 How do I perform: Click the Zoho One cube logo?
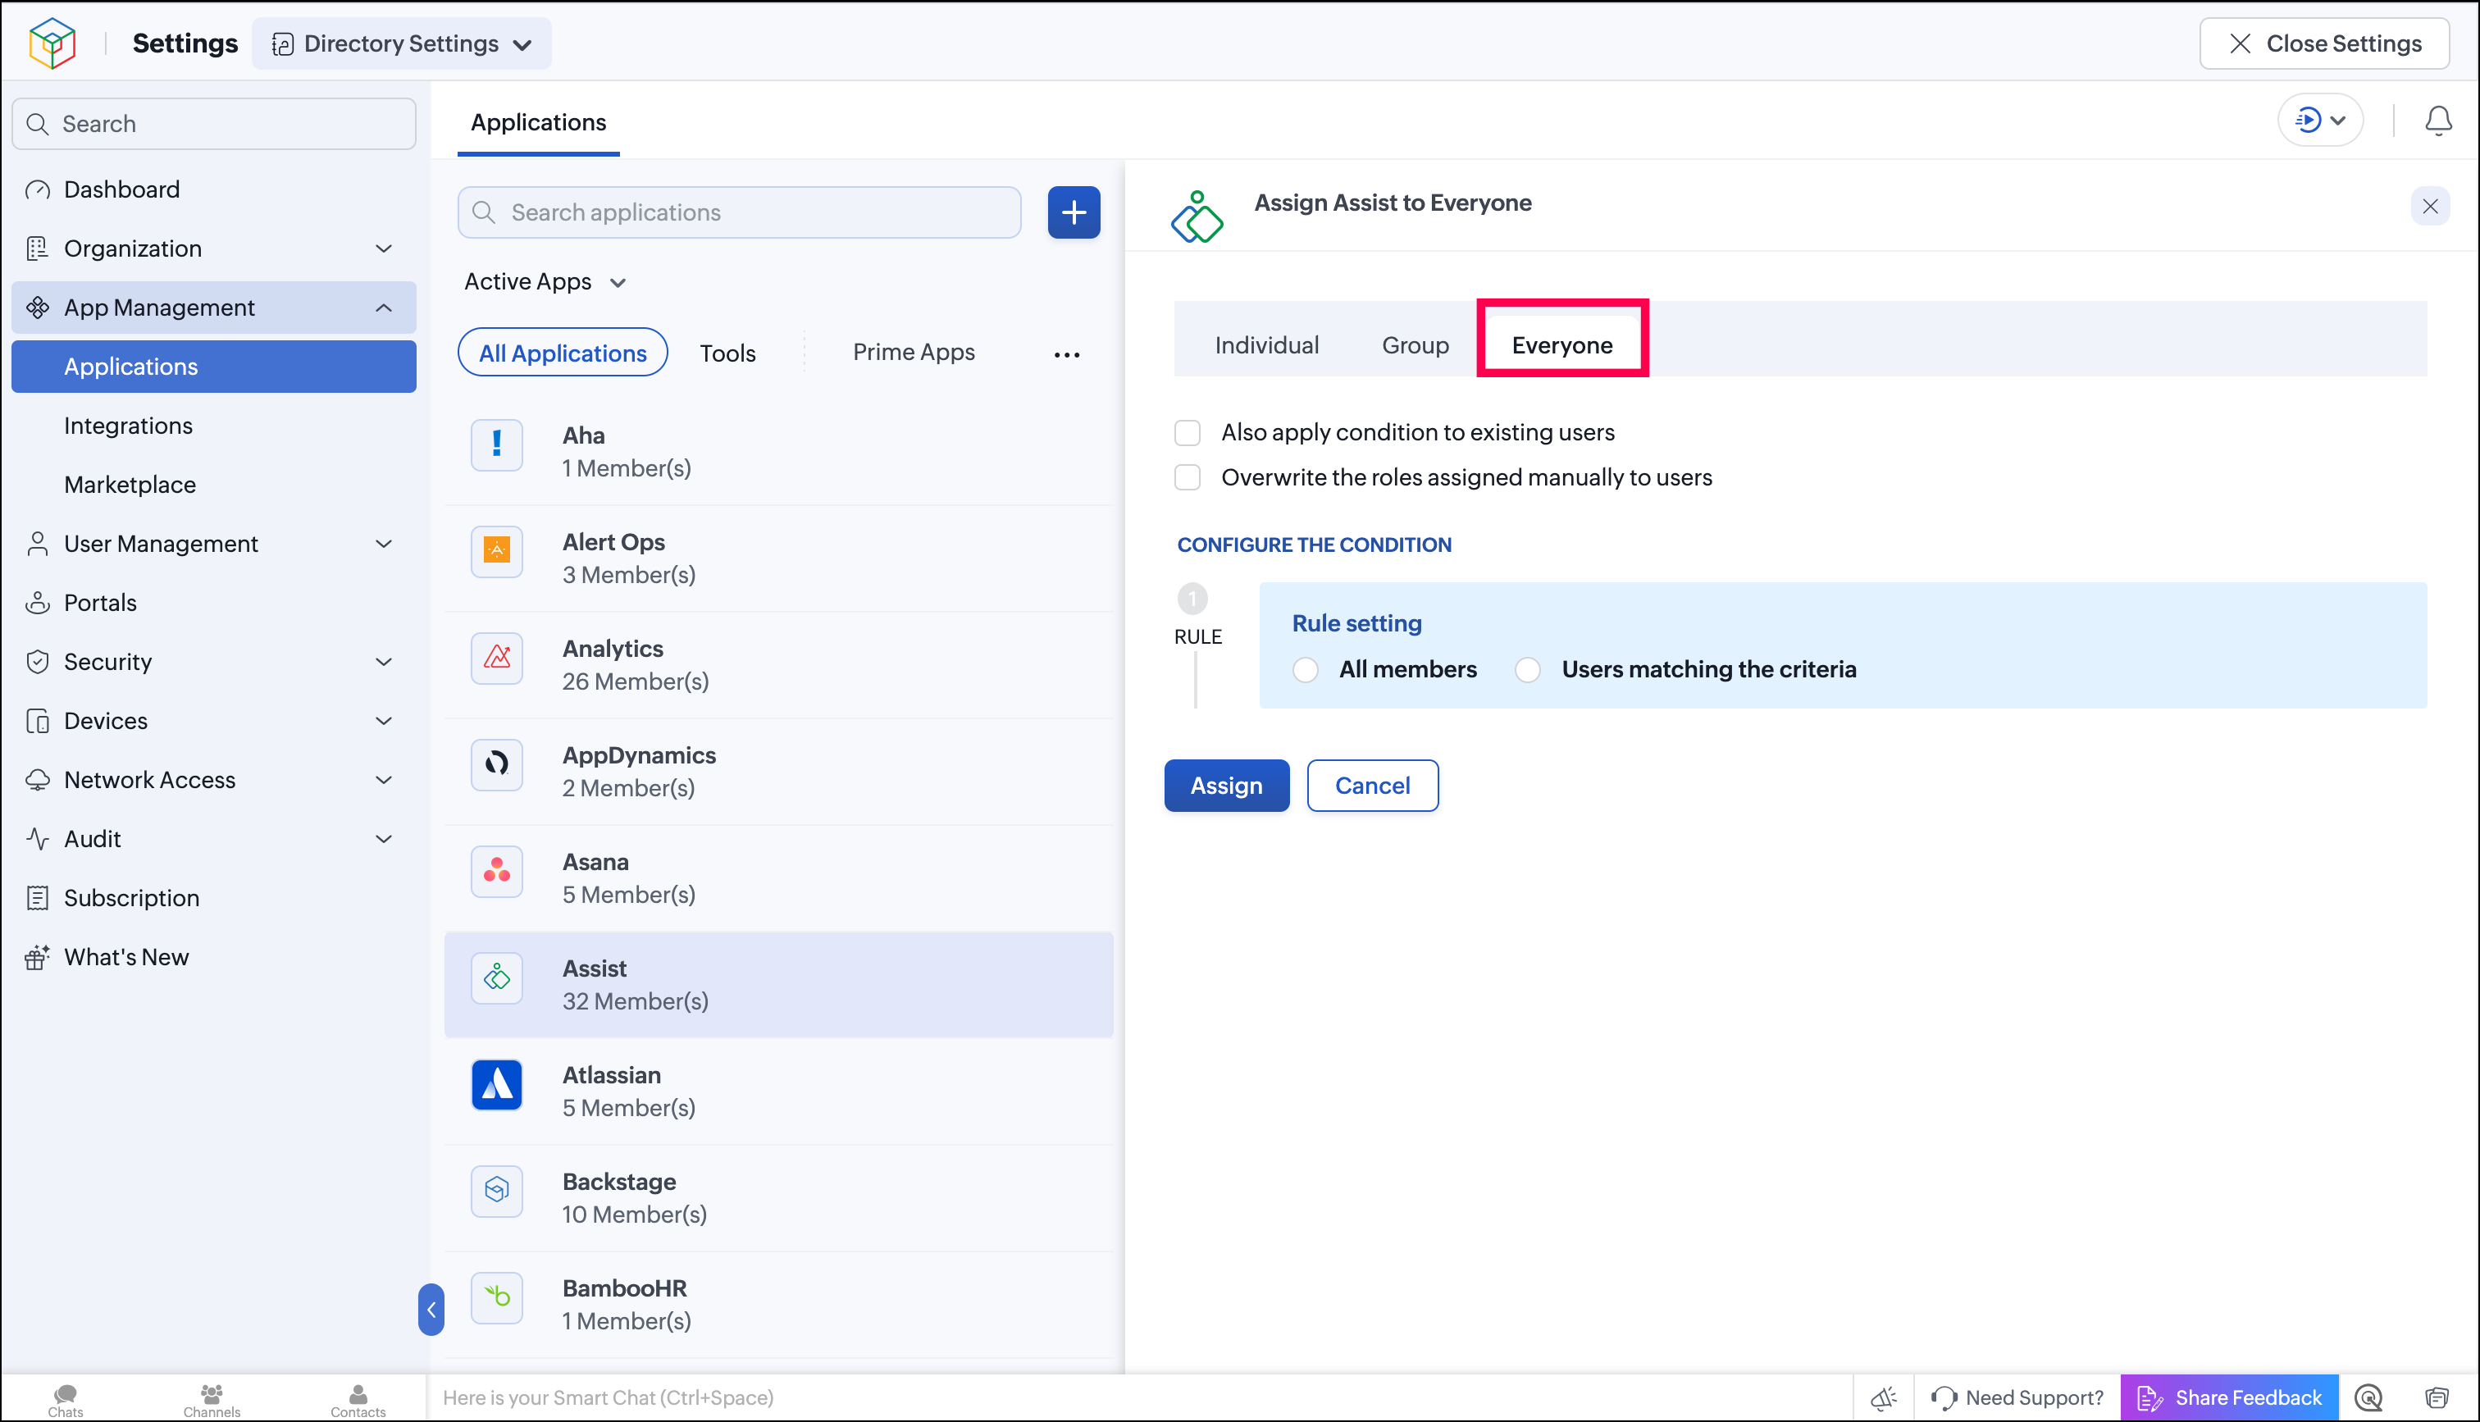pyautogui.click(x=52, y=43)
